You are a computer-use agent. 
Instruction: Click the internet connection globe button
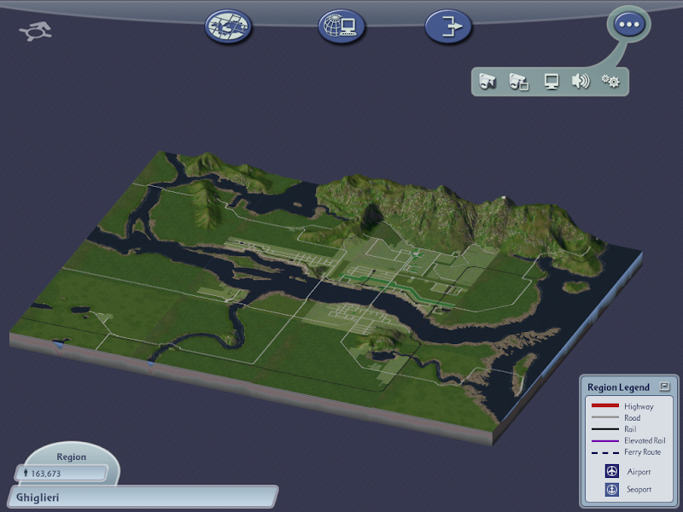341,26
